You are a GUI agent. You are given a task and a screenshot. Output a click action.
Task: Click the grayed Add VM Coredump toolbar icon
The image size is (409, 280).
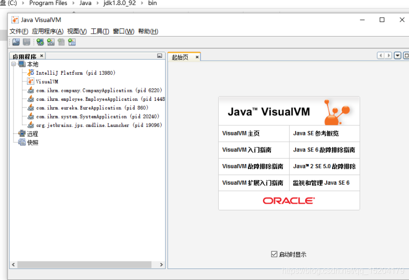tap(61, 42)
